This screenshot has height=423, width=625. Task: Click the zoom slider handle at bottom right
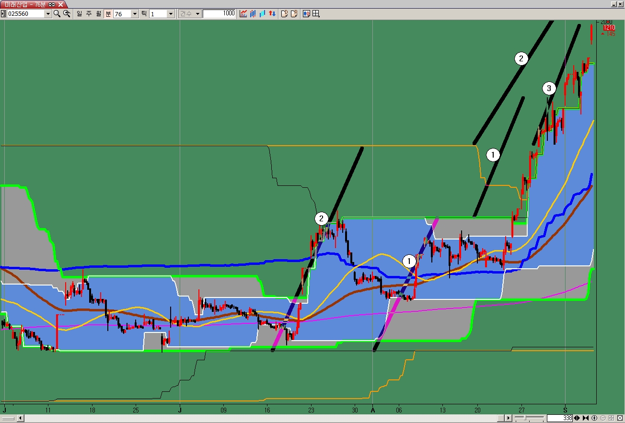(526, 418)
